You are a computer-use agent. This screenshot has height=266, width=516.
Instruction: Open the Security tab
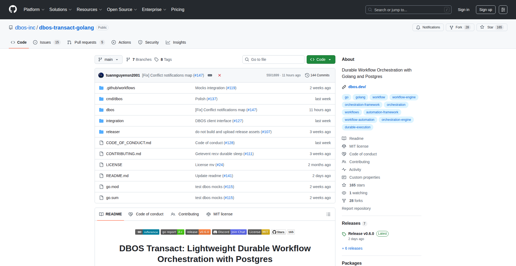(x=149, y=42)
